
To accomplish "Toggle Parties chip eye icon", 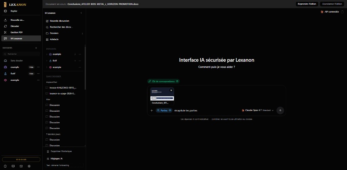I will tap(170, 110).
